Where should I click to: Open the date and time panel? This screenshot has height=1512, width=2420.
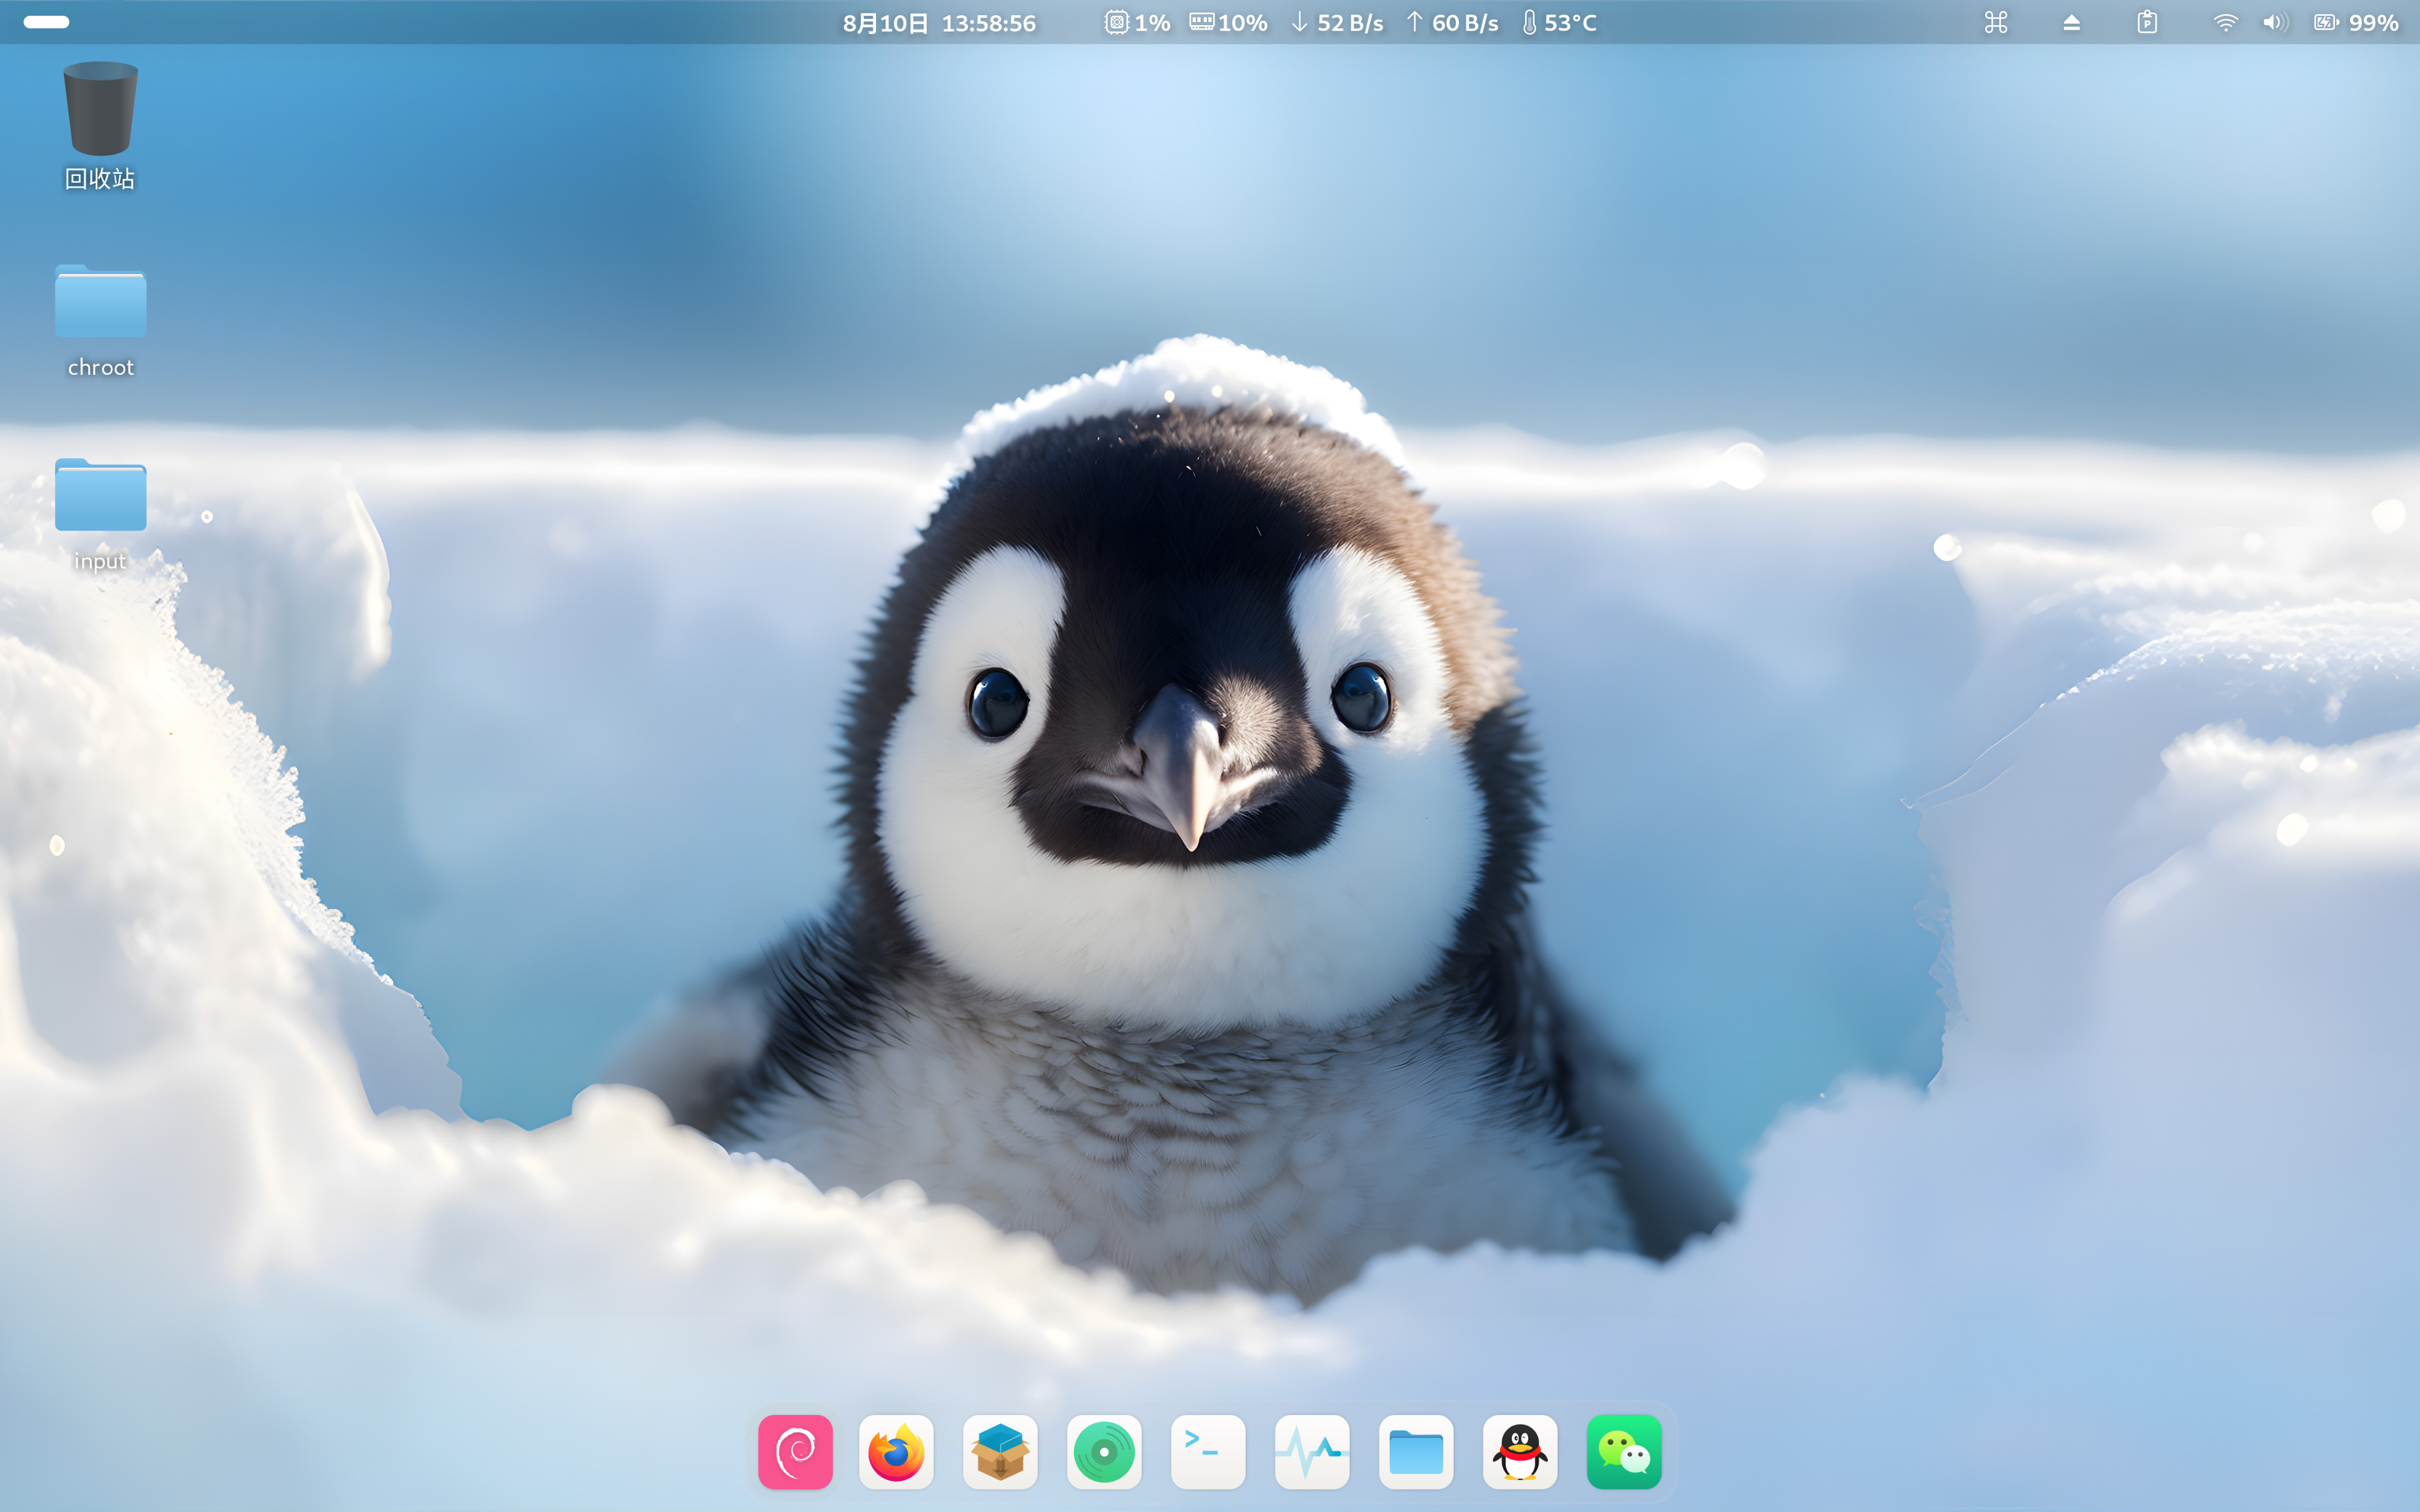(x=939, y=22)
